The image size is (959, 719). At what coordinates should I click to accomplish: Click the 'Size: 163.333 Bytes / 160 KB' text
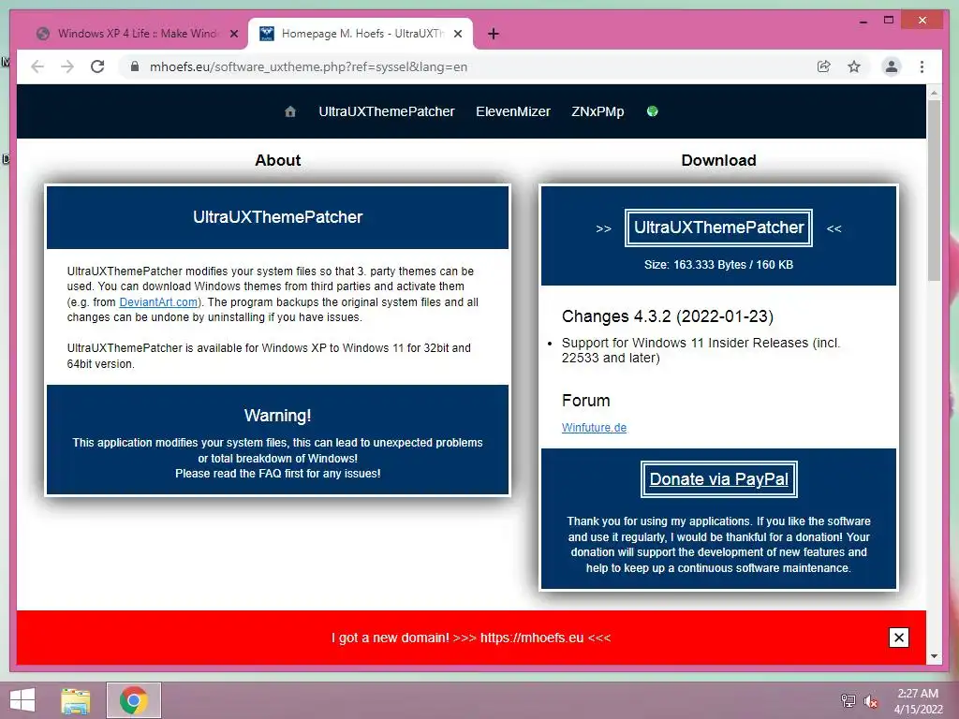point(718,265)
